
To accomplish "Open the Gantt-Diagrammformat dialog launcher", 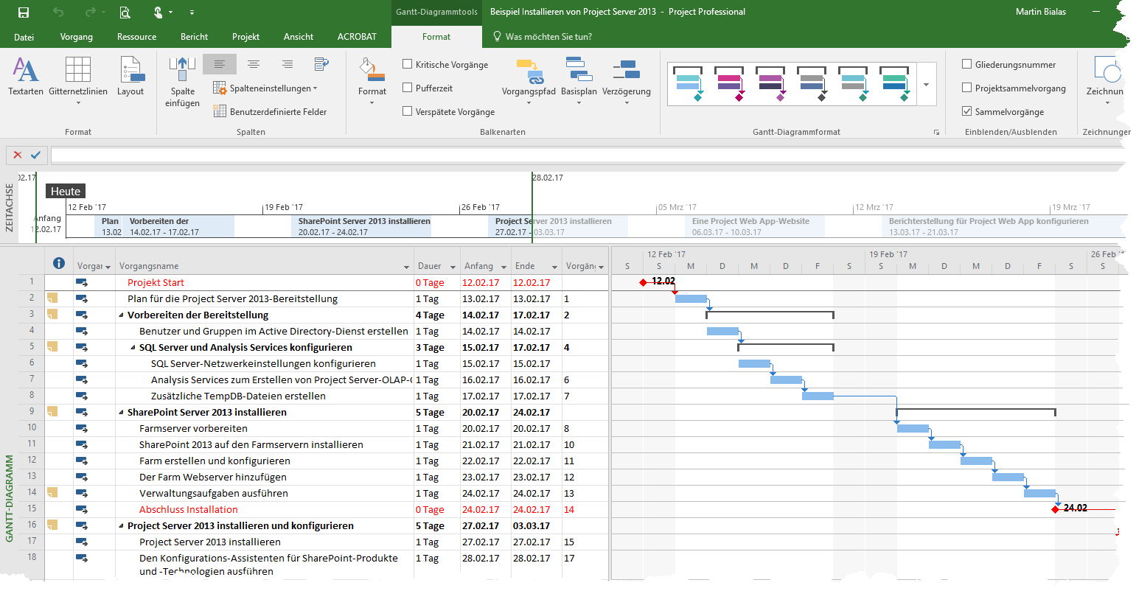I will [x=937, y=132].
